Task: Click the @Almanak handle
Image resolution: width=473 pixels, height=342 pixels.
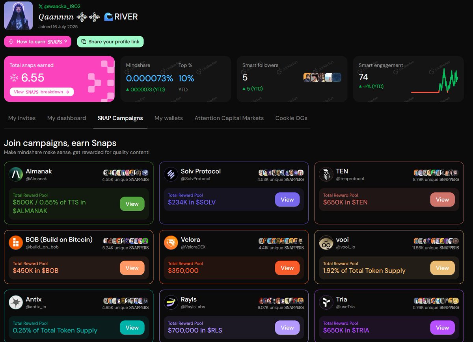Action: coord(36,178)
